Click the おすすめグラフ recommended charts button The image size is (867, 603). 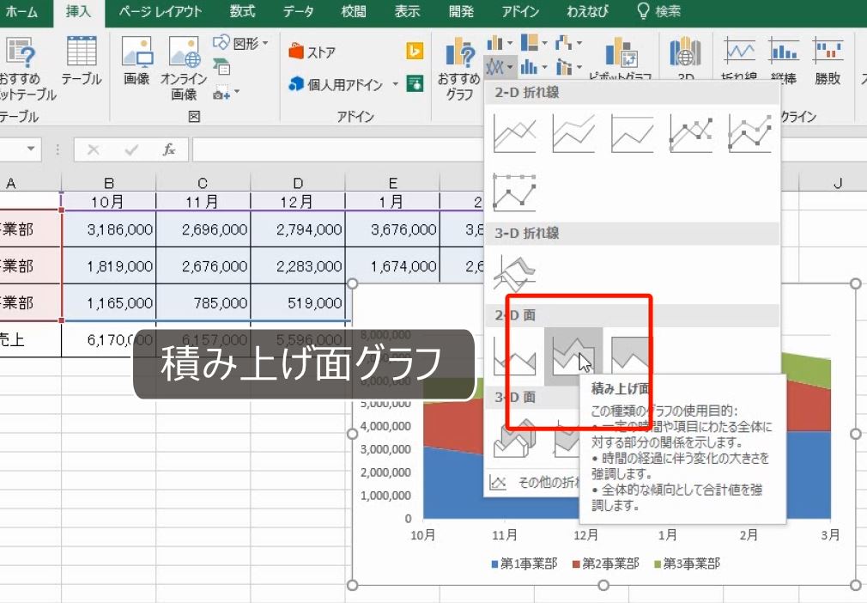[x=459, y=68]
